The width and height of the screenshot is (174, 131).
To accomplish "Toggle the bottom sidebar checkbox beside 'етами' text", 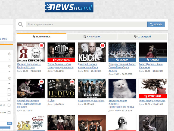I will coord(9,112).
